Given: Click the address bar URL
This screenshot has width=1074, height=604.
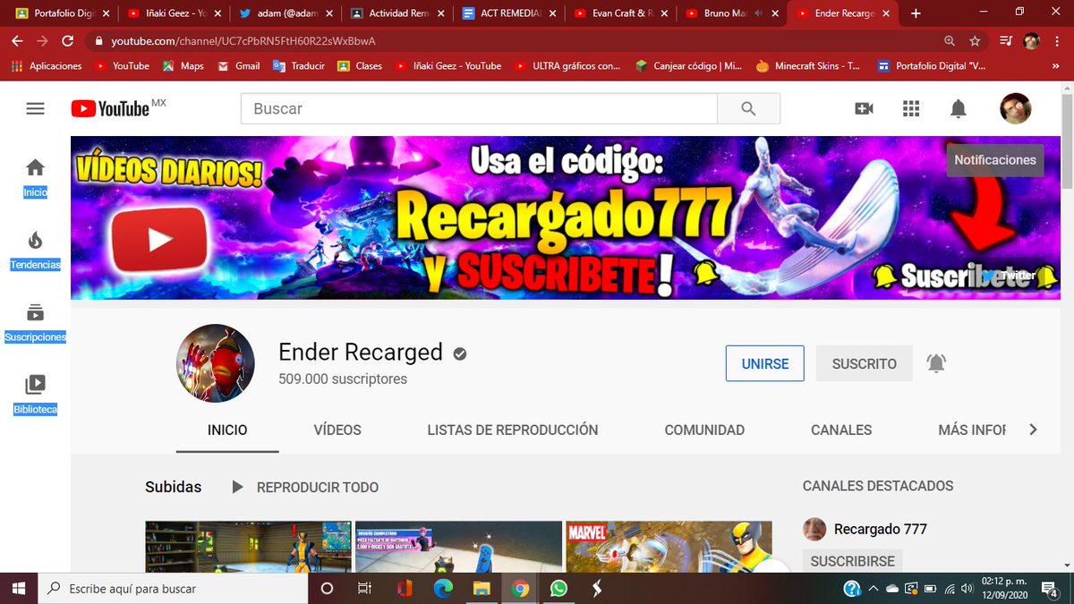Looking at the screenshot, I should pyautogui.click(x=243, y=41).
